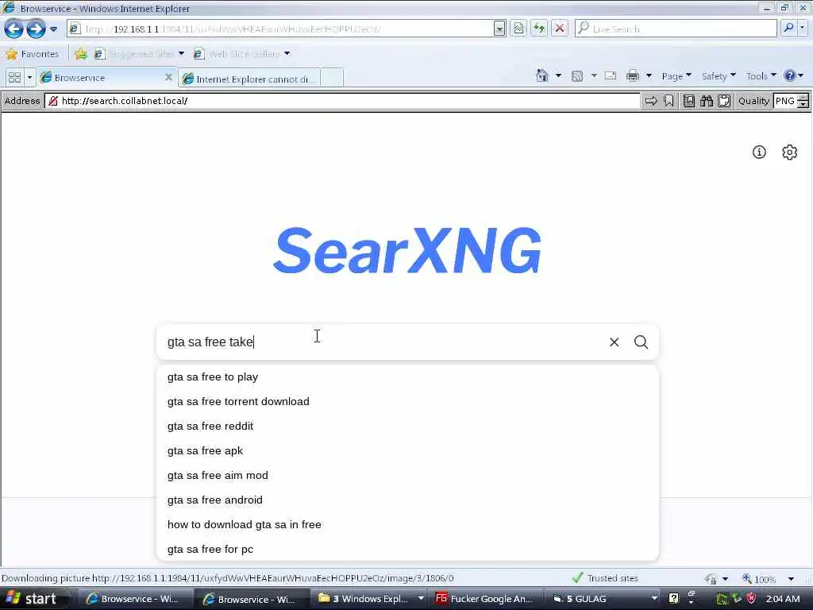Click the RSS feeds icon
The height and width of the screenshot is (610, 813).
pos(577,76)
